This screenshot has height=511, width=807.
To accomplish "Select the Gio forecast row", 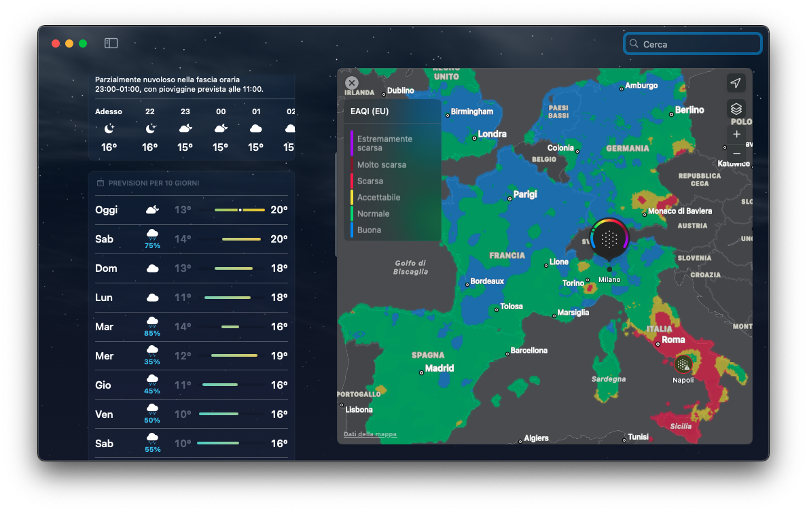I will click(x=192, y=385).
